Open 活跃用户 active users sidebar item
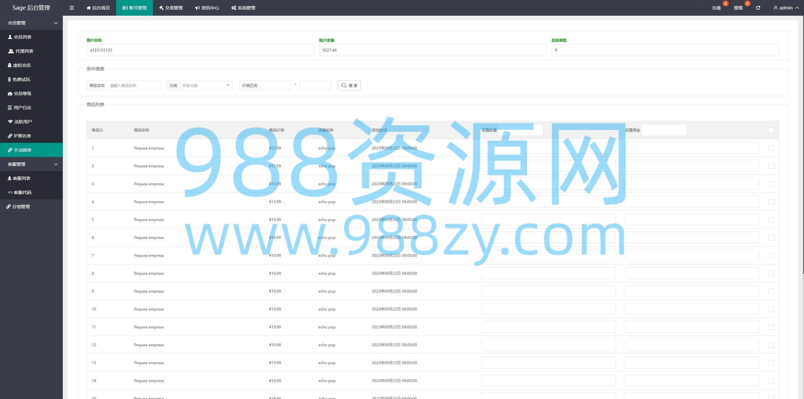The height and width of the screenshot is (399, 804). pyautogui.click(x=23, y=122)
